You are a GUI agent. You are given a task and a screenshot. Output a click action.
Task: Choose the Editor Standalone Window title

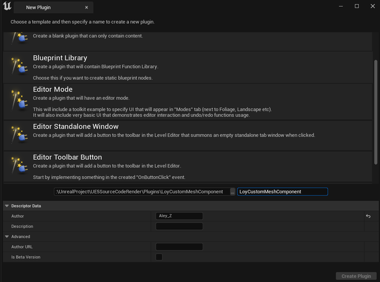coord(75,127)
